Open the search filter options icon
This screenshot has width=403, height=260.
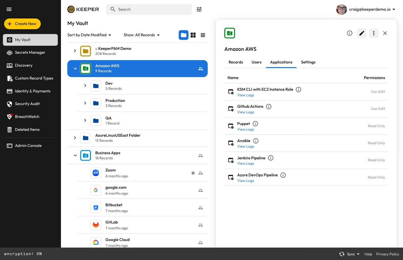[x=199, y=10]
